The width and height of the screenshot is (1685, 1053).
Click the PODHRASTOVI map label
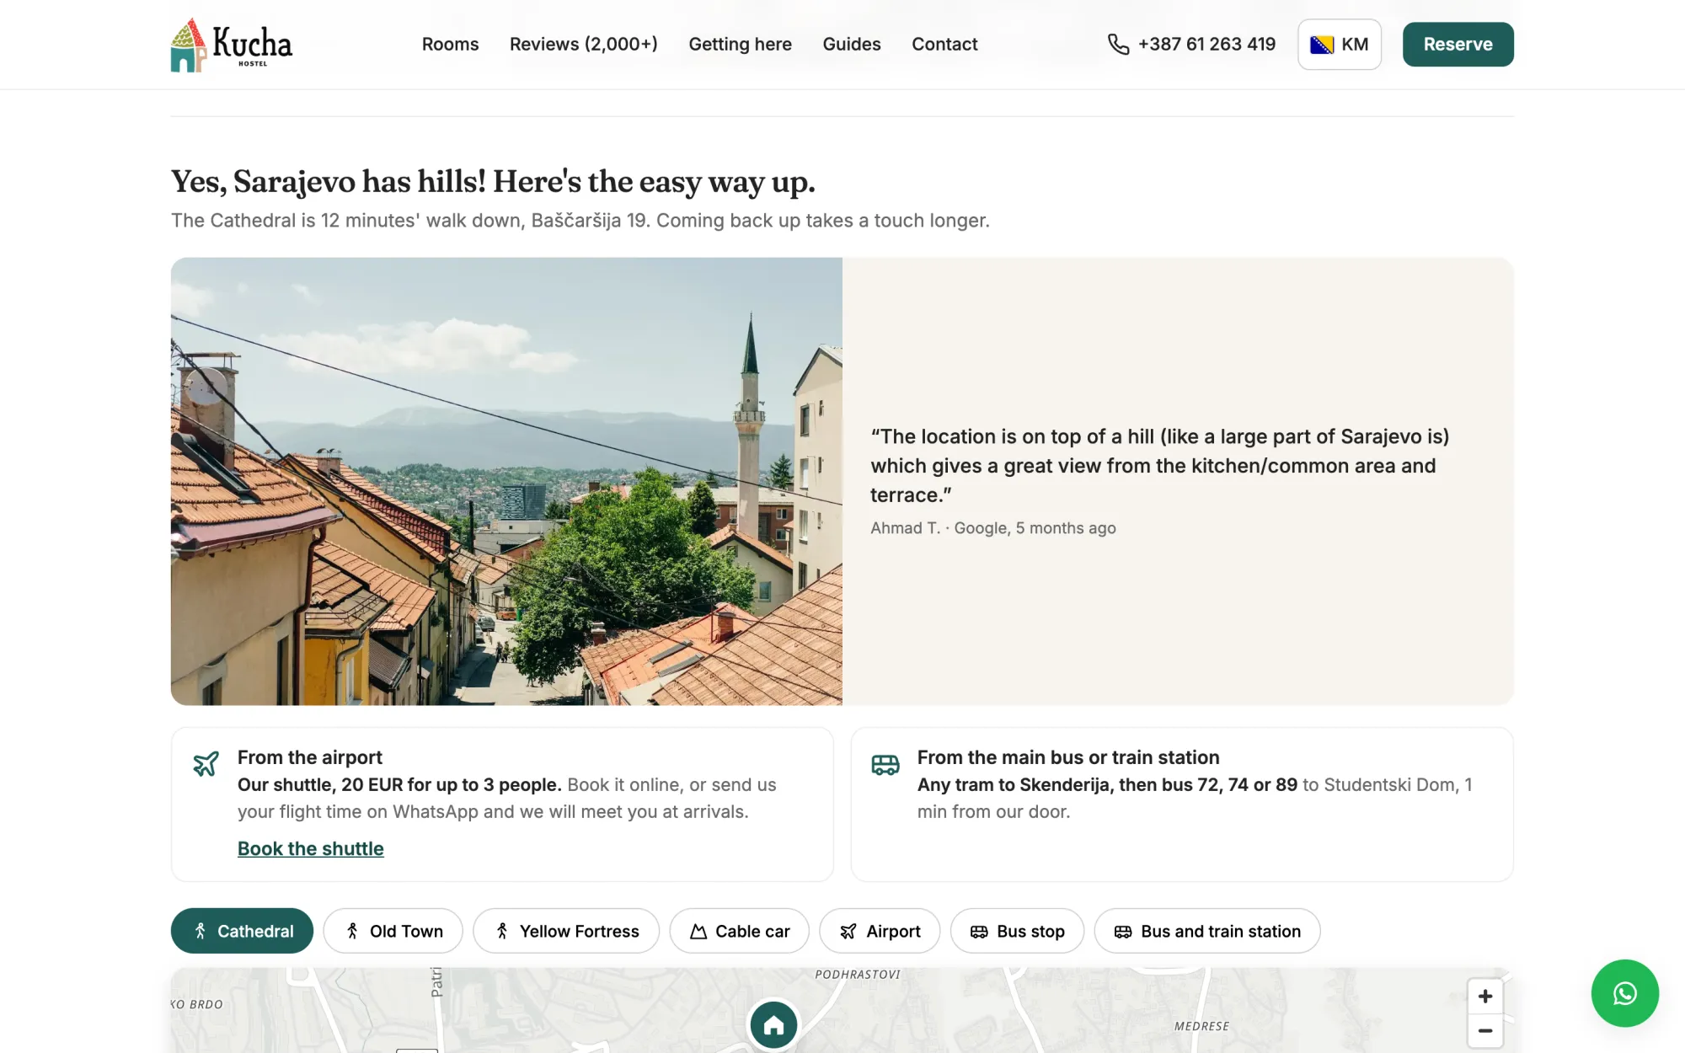click(x=858, y=975)
